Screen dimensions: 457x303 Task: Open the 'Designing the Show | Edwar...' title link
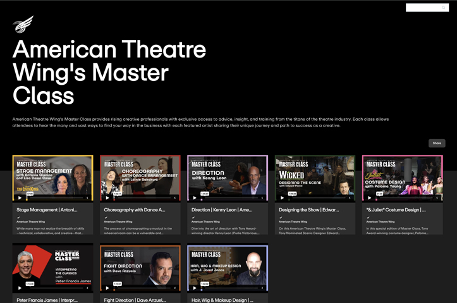(x=309, y=209)
